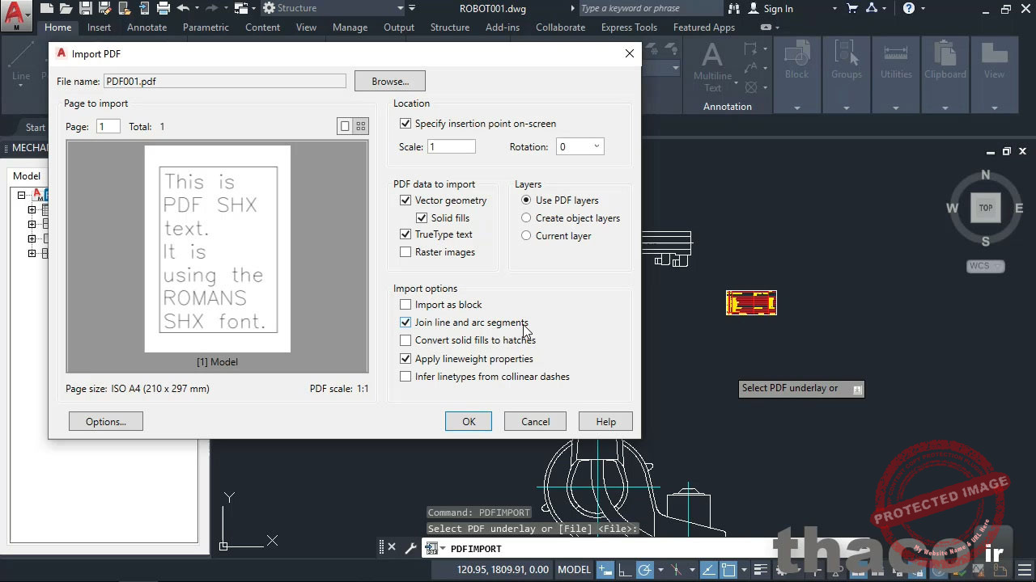Open the Insert ribbon tab
Image resolution: width=1036 pixels, height=582 pixels.
(x=99, y=27)
